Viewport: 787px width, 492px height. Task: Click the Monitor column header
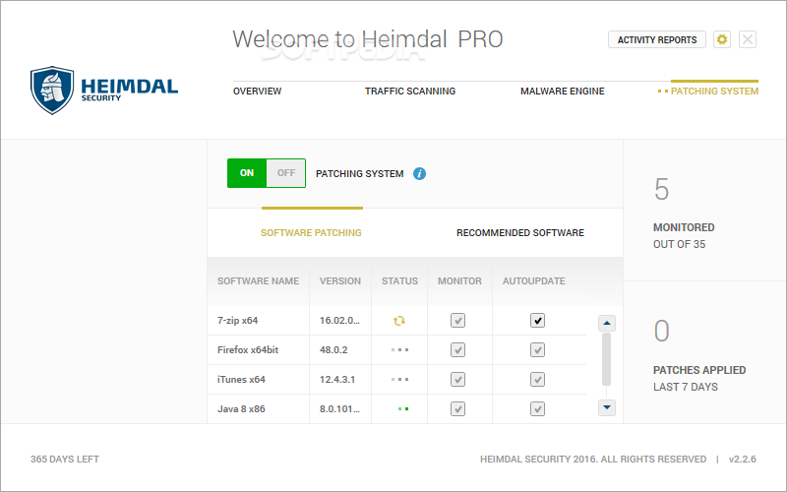tap(459, 281)
